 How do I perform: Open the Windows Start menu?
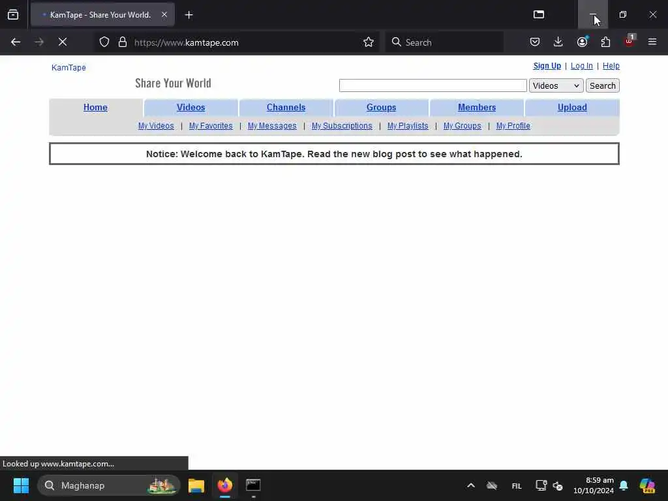click(21, 485)
